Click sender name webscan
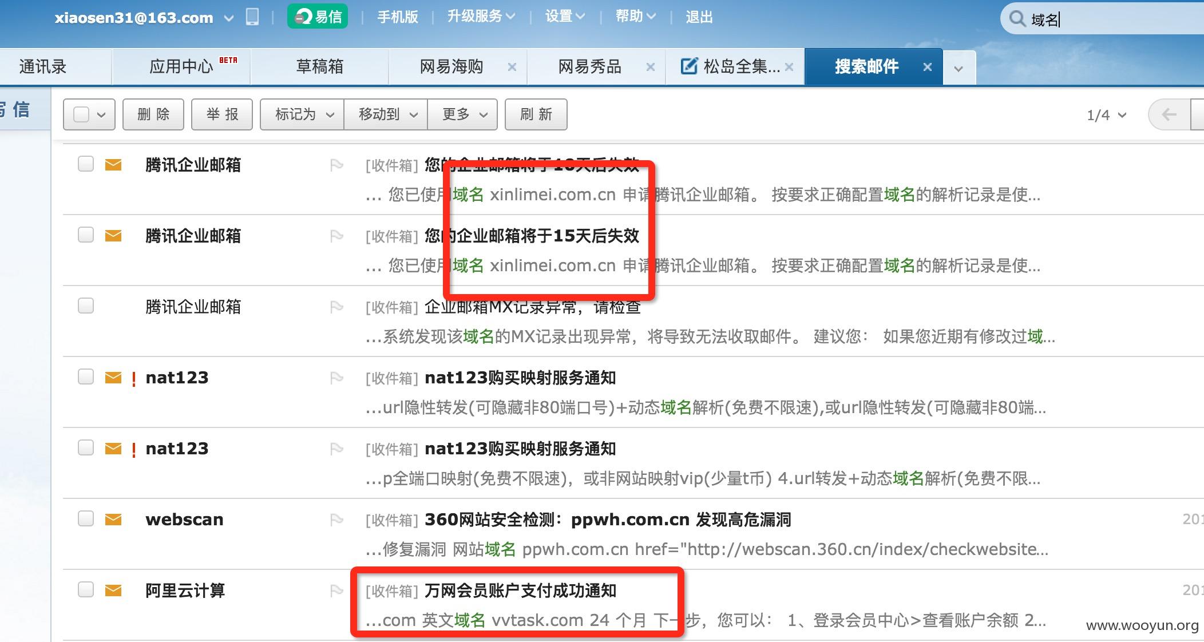 pyautogui.click(x=184, y=520)
